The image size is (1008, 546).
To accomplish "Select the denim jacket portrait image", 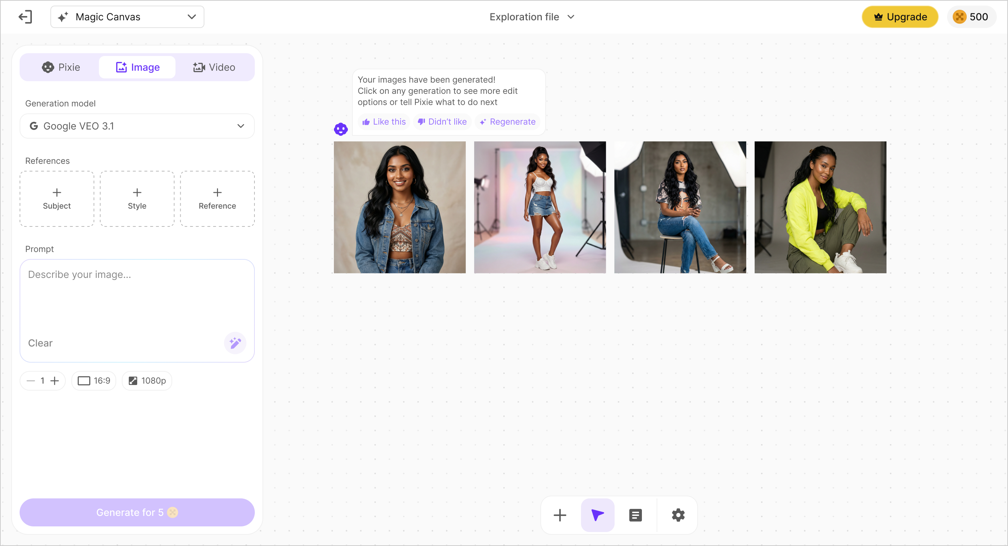I will 399,207.
